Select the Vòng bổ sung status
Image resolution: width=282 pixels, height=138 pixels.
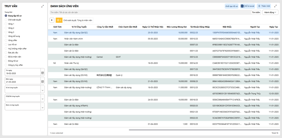click(6, 36)
